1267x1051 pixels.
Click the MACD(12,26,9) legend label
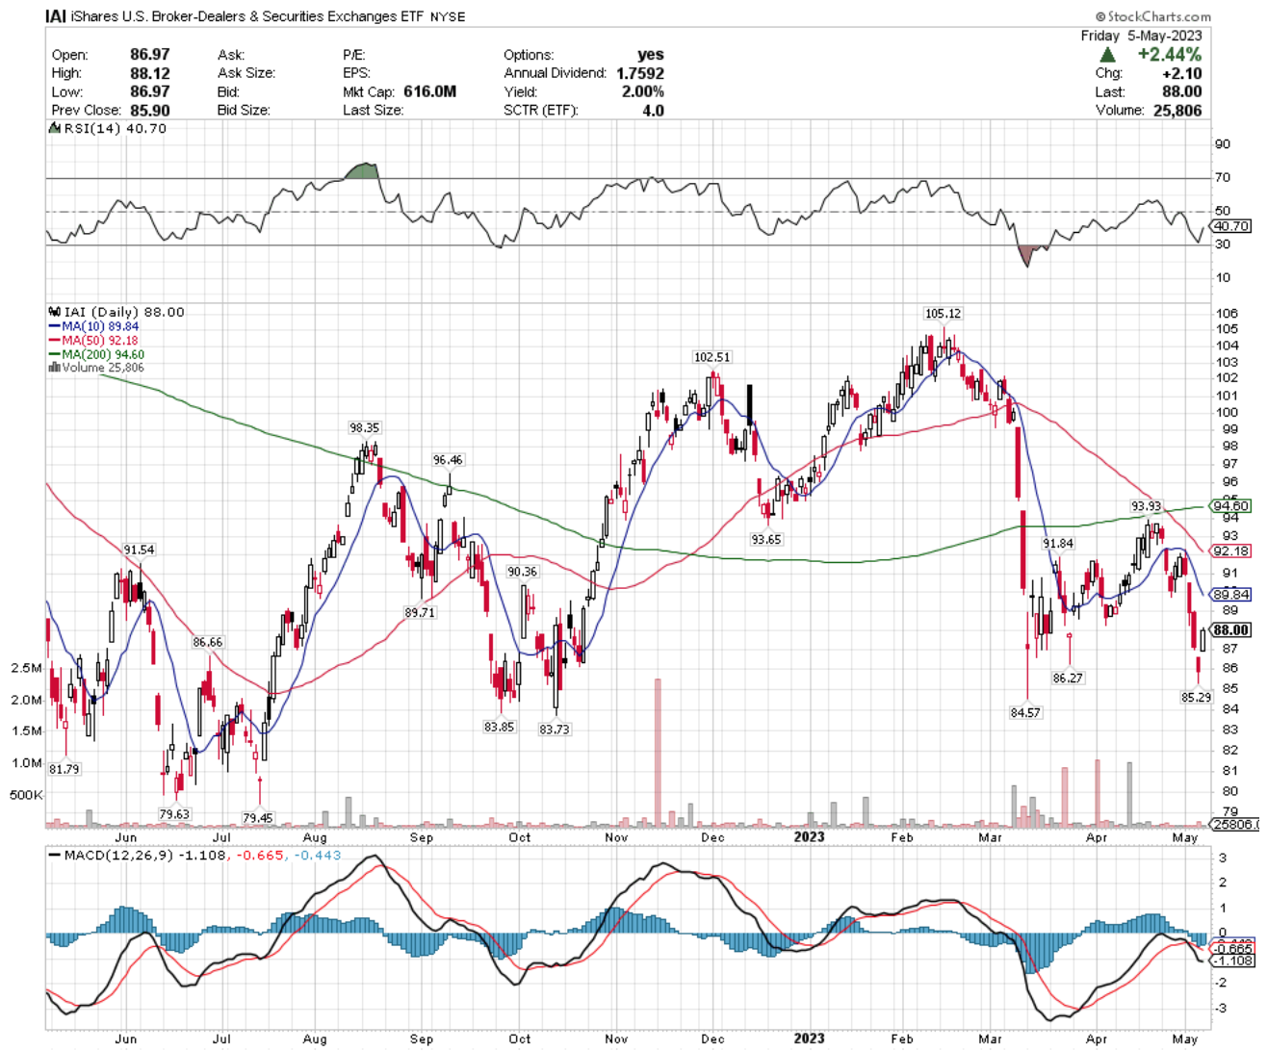point(112,855)
